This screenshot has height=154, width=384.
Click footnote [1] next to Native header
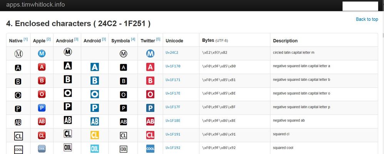coord(26,39)
